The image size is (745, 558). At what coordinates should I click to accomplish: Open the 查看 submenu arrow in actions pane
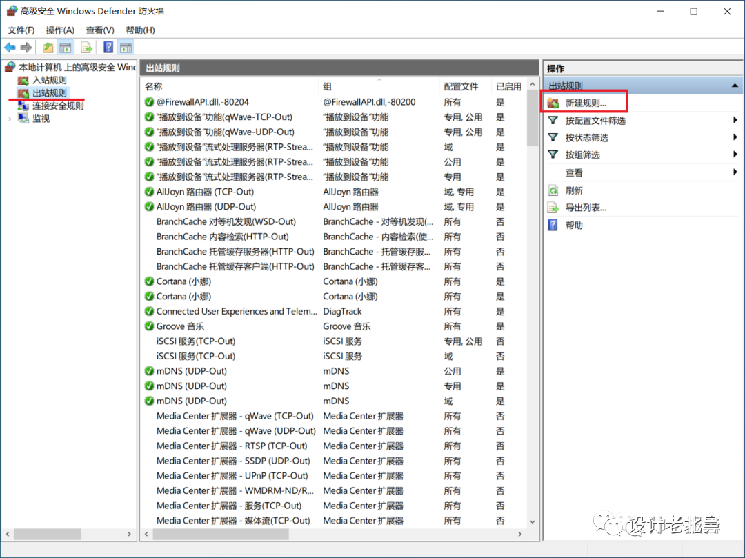[x=735, y=172]
